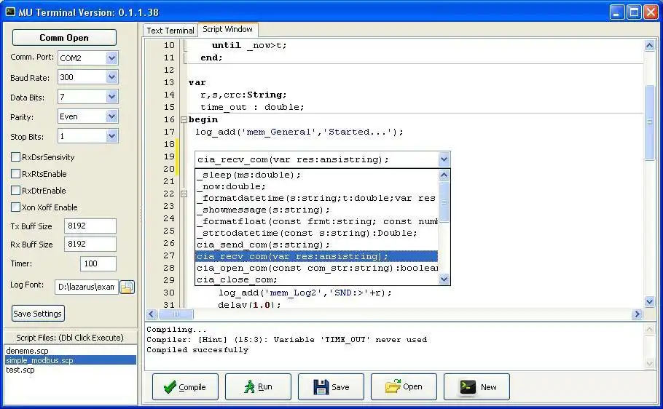Enable the Xon Xoff Enable checkbox
663x409 pixels.
tap(15, 207)
